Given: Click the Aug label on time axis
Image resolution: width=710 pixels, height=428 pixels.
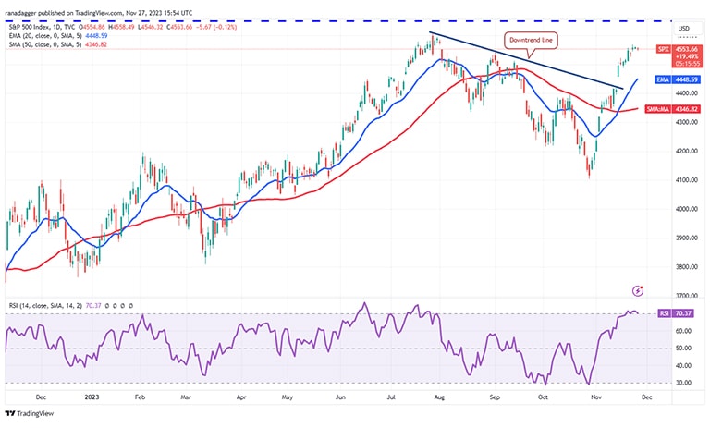Looking at the screenshot, I should [x=439, y=397].
